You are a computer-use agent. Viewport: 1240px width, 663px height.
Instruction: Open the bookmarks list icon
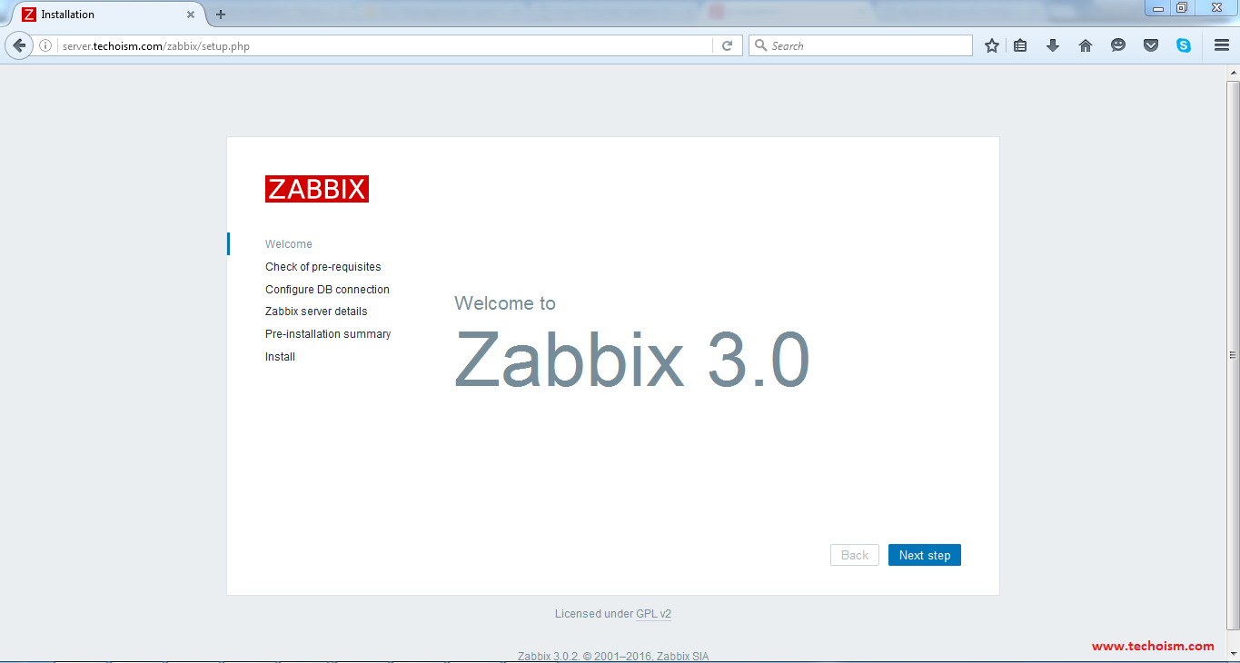pos(1020,45)
